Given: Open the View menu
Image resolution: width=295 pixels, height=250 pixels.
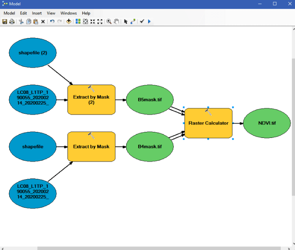Looking at the screenshot, I should tap(51, 13).
